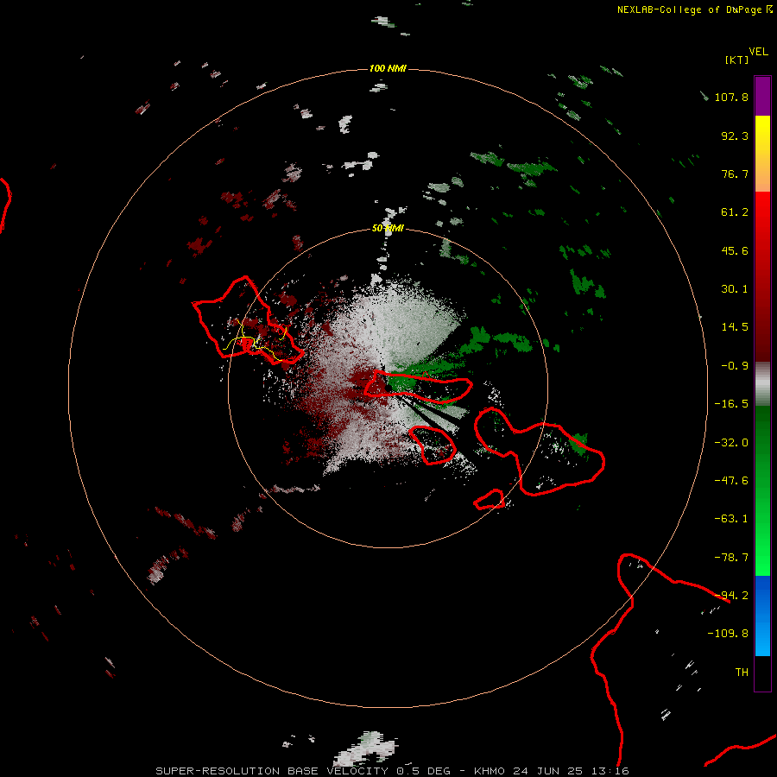
Task: Click the -16.5 legend value
Action: [x=731, y=404]
